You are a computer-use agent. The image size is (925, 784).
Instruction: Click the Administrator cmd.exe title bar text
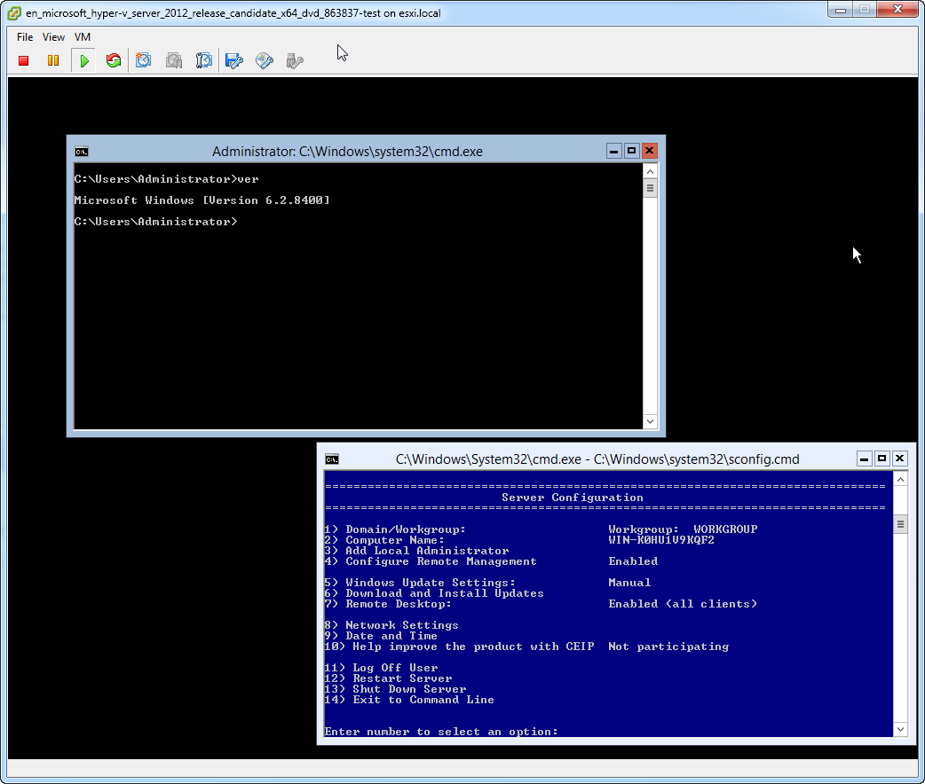347,152
